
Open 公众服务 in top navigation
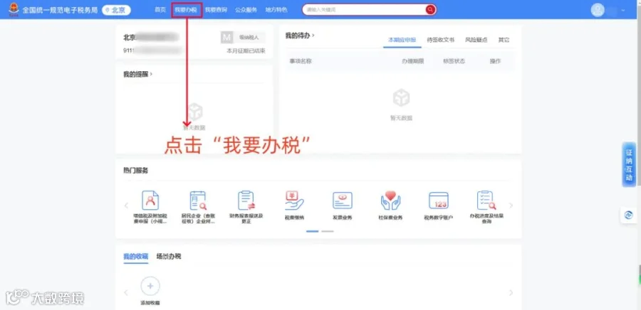[x=246, y=10]
